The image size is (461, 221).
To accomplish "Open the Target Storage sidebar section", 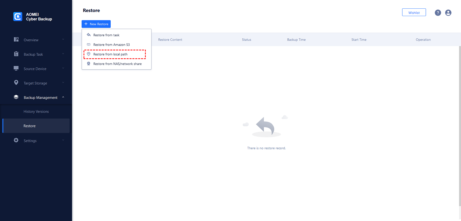I will 36,83.
